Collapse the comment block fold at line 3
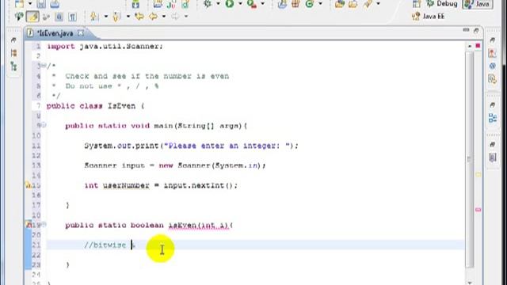 [44, 66]
